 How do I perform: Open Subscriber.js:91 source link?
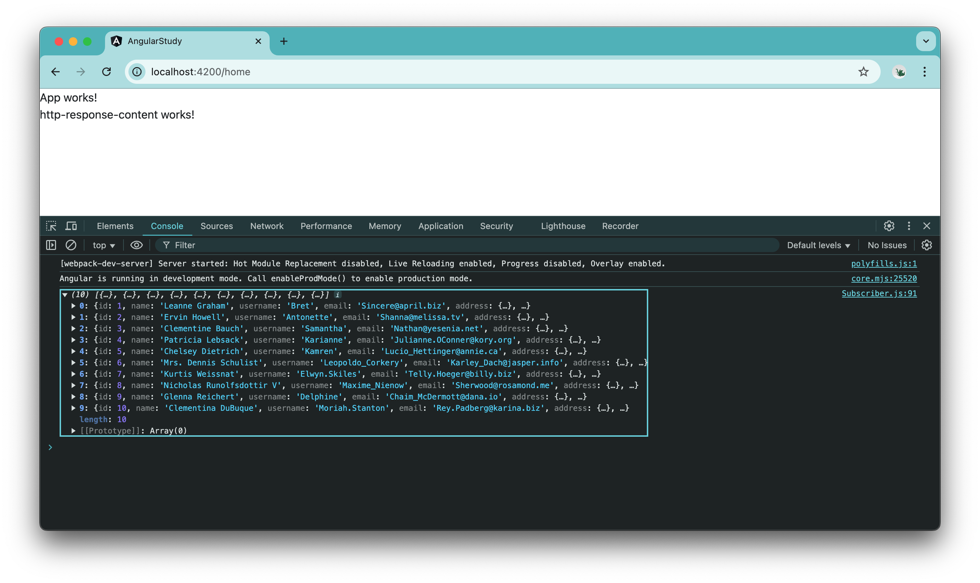coord(879,293)
